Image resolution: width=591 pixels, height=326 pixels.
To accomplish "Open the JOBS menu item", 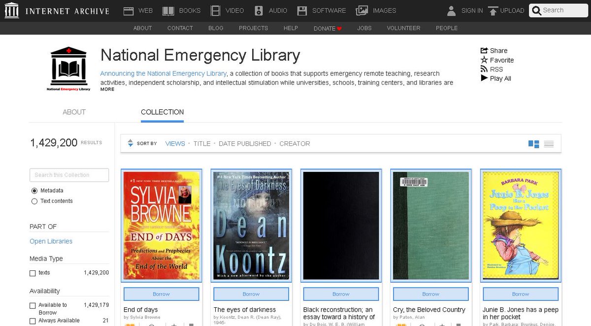I will [x=364, y=28].
